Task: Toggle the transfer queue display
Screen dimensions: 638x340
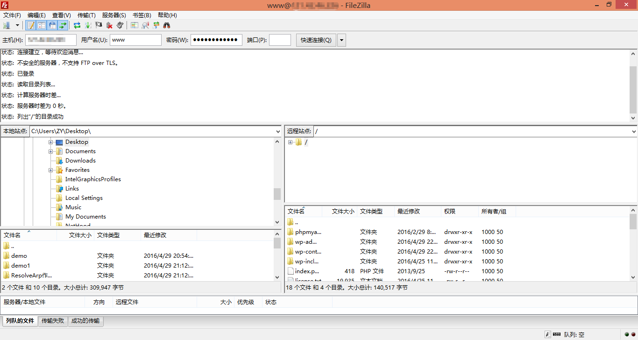Action: tap(63, 25)
